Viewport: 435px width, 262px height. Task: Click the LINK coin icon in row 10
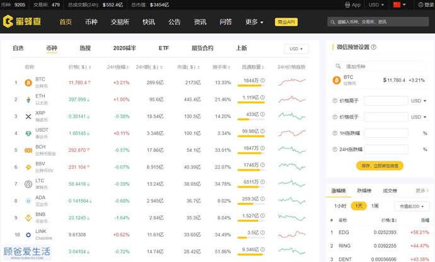click(28, 235)
